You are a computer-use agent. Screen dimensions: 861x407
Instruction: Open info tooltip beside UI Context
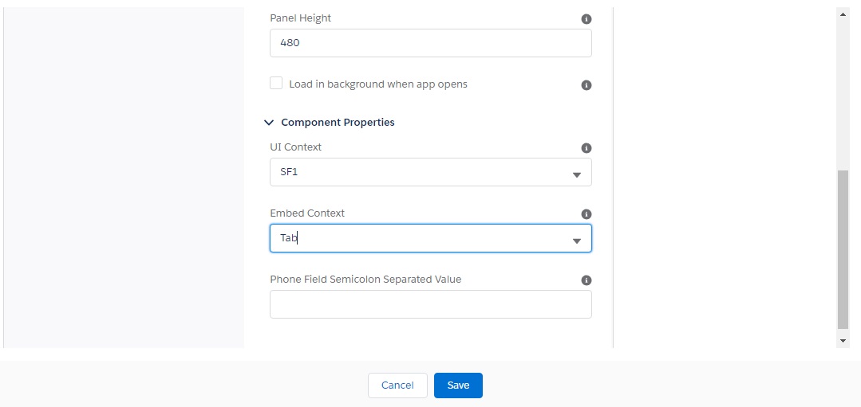(586, 148)
